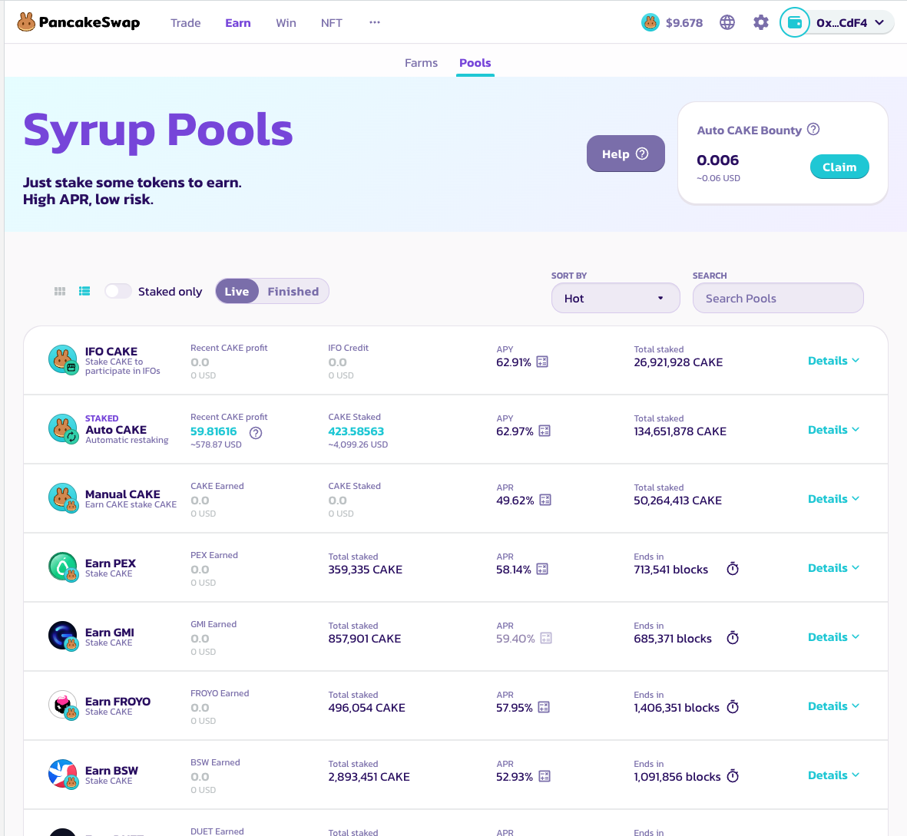The image size is (907, 836).
Task: Open the Earn menu
Action: coord(238,22)
